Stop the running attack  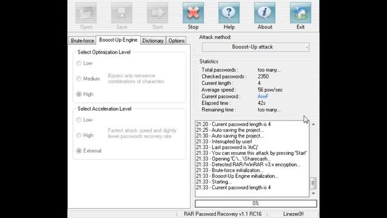[193, 13]
